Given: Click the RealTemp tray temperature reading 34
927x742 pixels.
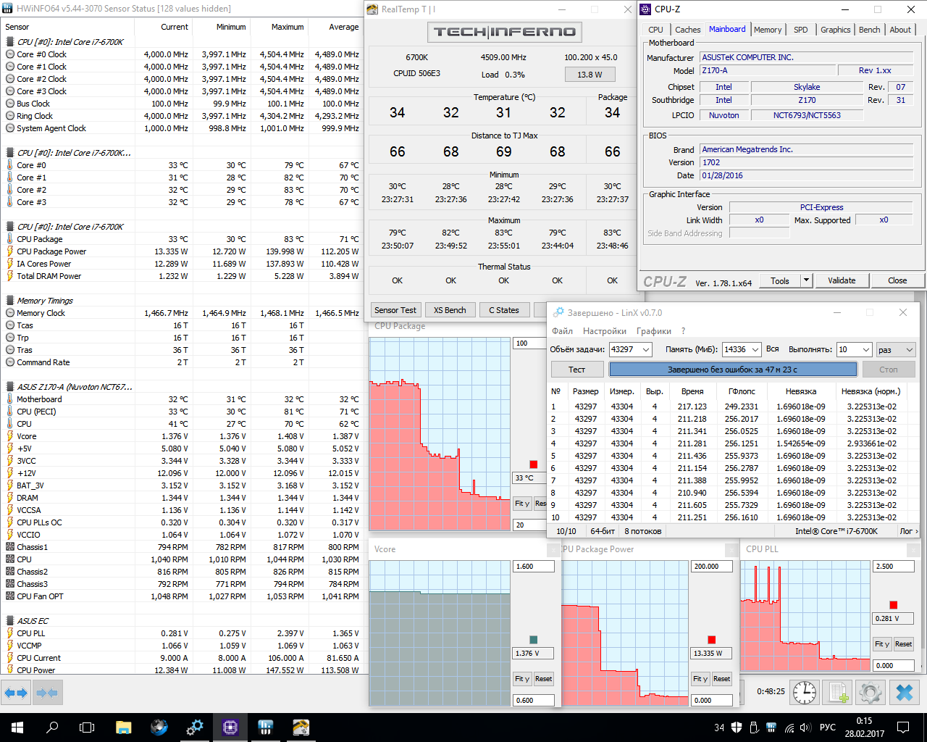Looking at the screenshot, I should coord(719,728).
